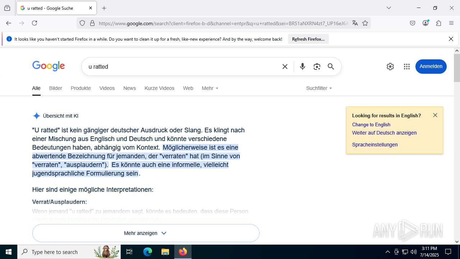Open Google quick settings gear
The image size is (460, 259).
point(390,67)
